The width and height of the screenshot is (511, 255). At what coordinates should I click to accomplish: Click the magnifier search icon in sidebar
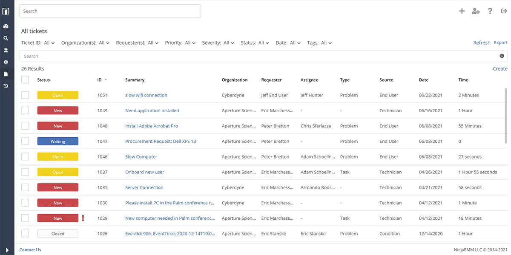click(x=6, y=38)
